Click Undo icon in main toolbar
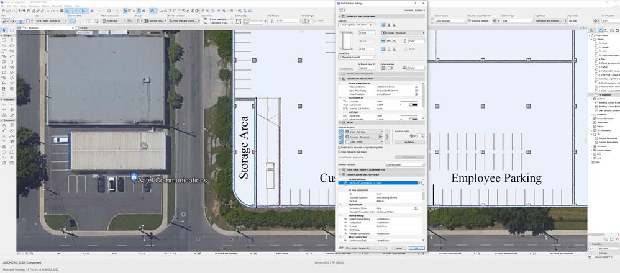 click(x=9, y=11)
